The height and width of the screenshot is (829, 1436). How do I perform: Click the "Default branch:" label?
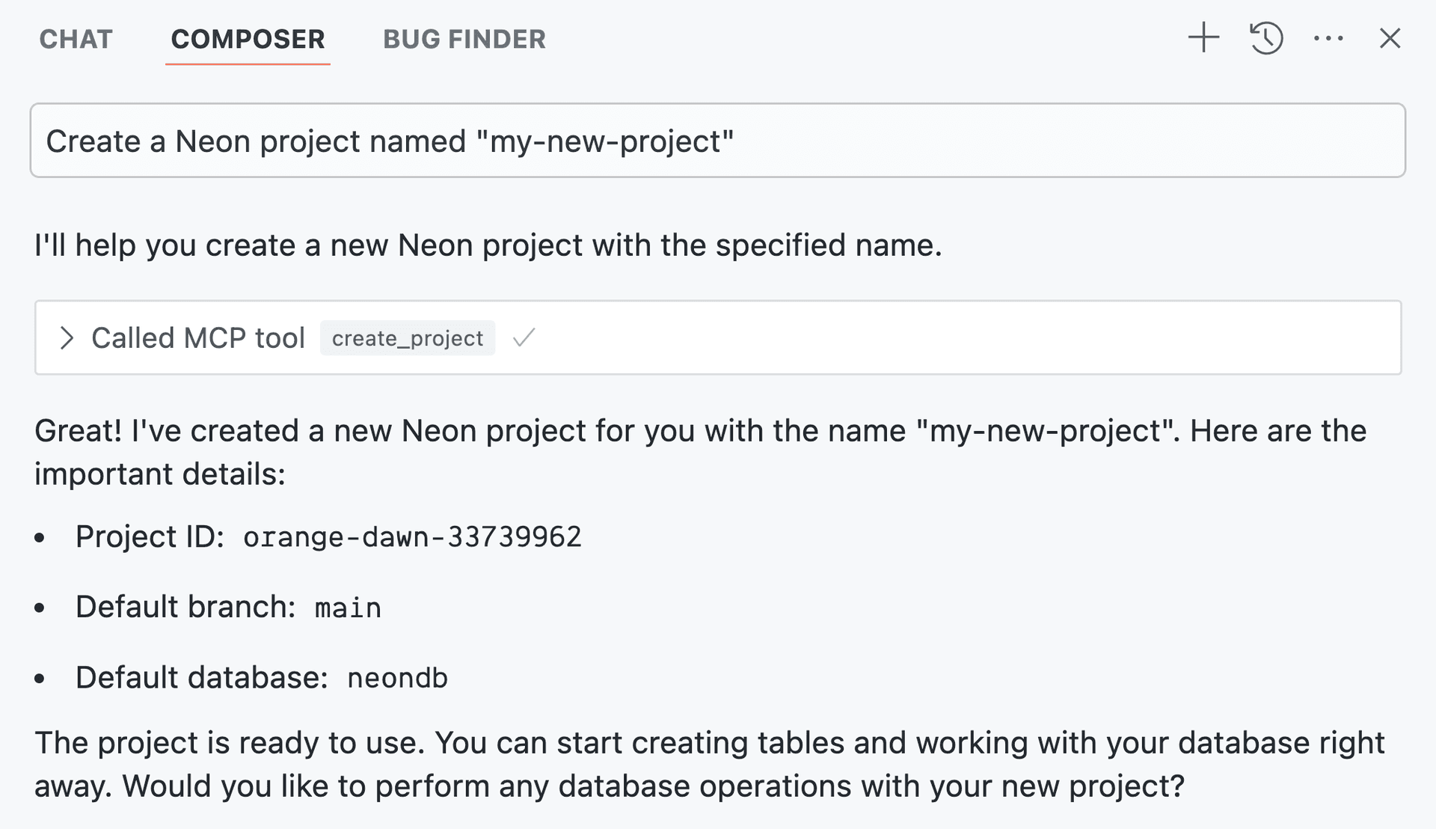(185, 607)
